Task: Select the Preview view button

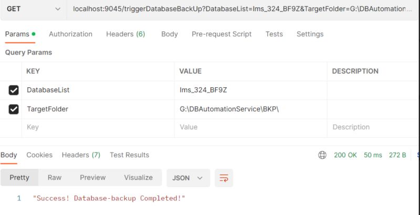Action: pyautogui.click(x=93, y=178)
